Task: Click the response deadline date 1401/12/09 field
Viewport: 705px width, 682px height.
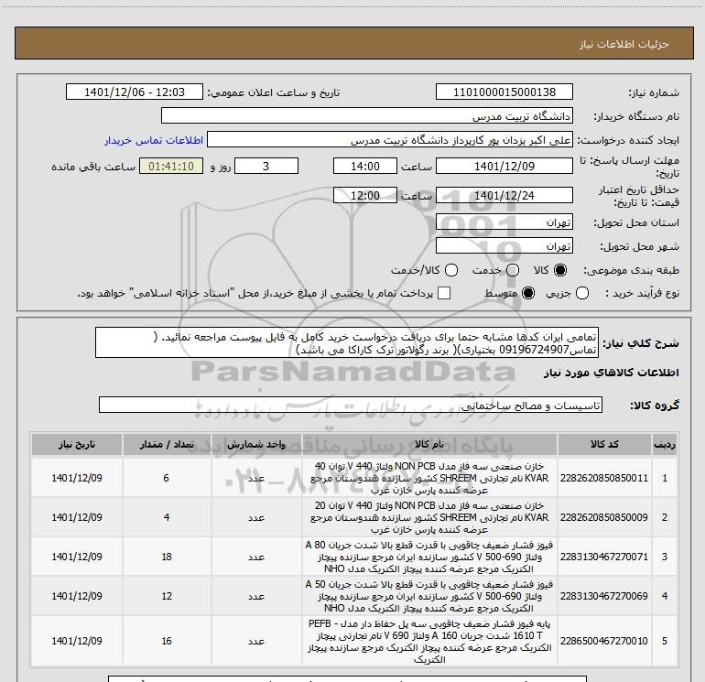Action: click(x=504, y=167)
